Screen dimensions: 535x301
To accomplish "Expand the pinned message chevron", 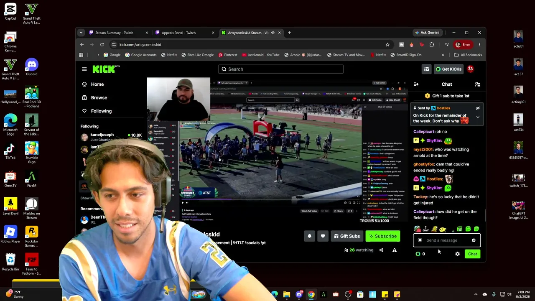I will click(x=478, y=117).
